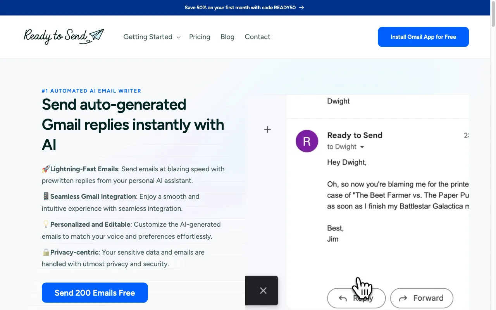
Task: Click the main headline about Gmail replies
Action: tap(133, 124)
